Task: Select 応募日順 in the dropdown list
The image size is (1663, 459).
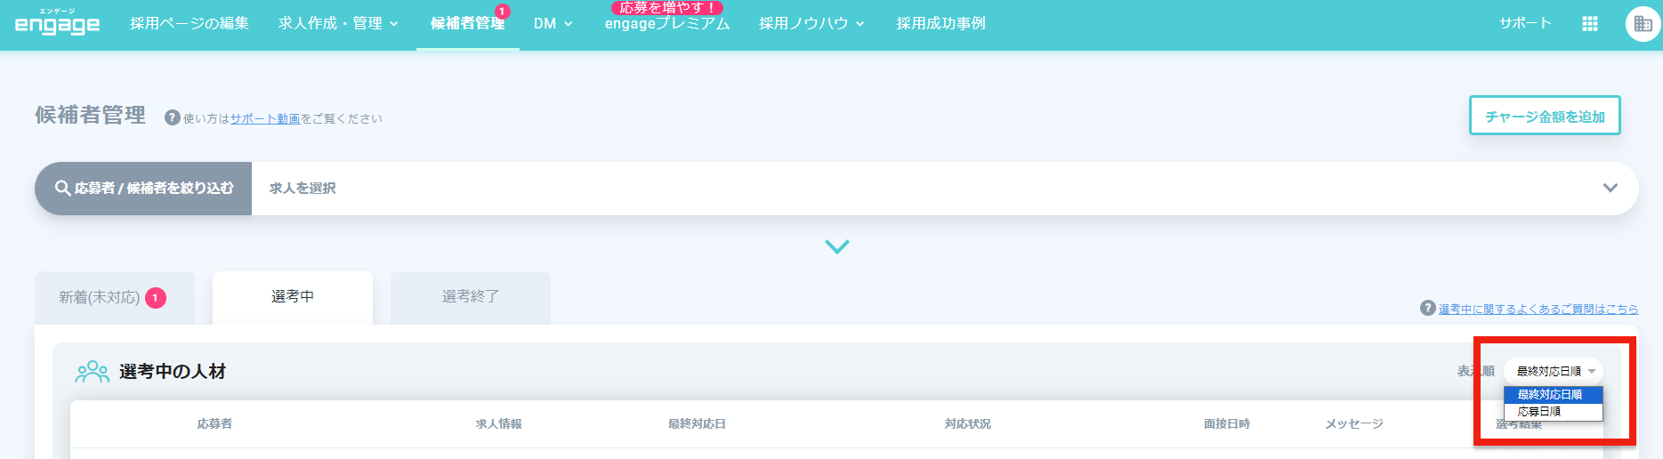Action: click(1554, 412)
